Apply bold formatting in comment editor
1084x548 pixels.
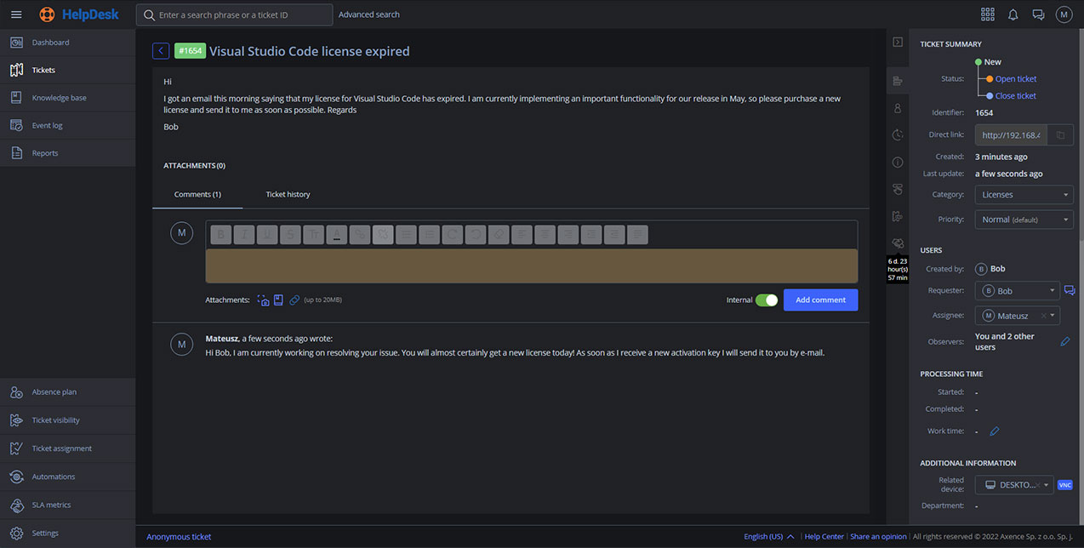pos(221,235)
